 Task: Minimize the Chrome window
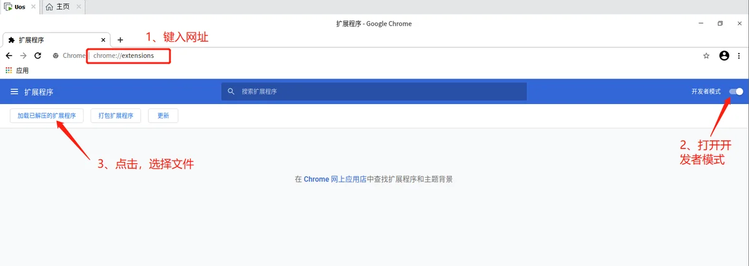point(702,24)
